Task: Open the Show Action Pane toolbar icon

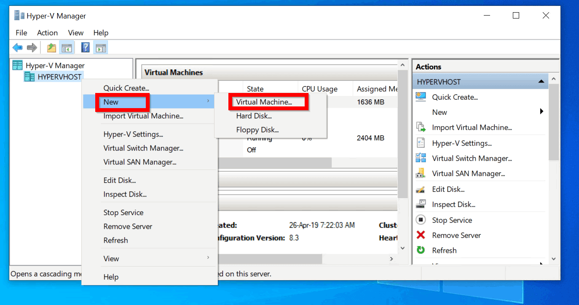Action: [100, 47]
